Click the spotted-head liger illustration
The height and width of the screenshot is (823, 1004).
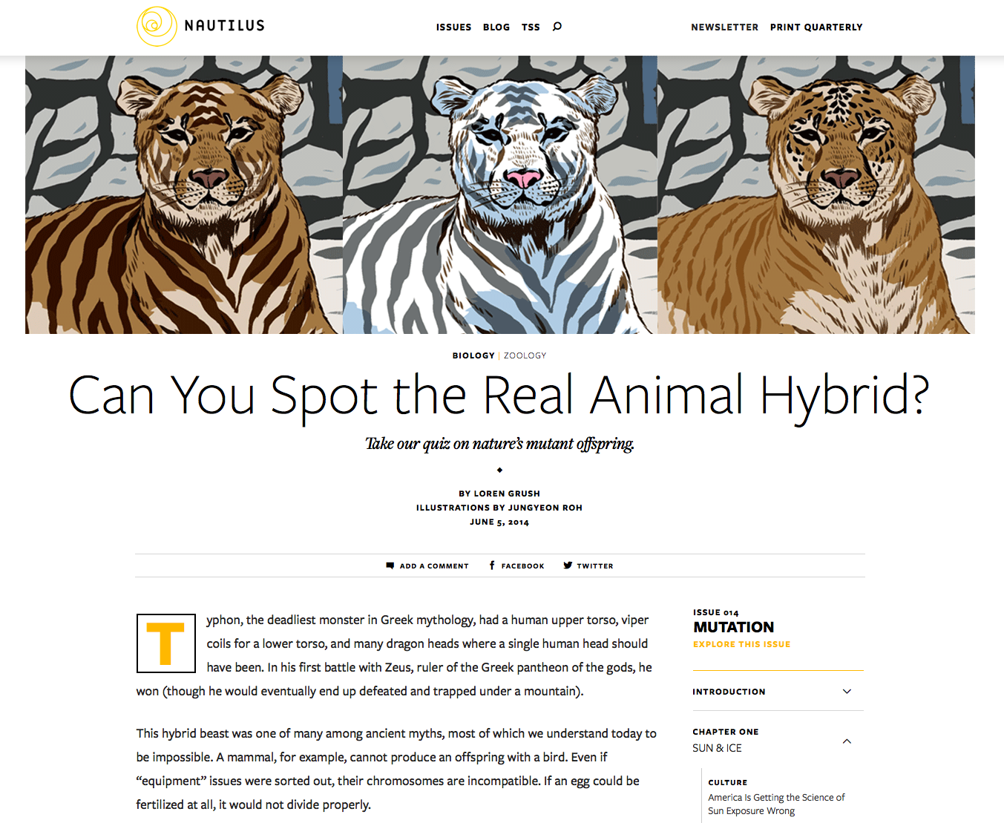click(816, 194)
